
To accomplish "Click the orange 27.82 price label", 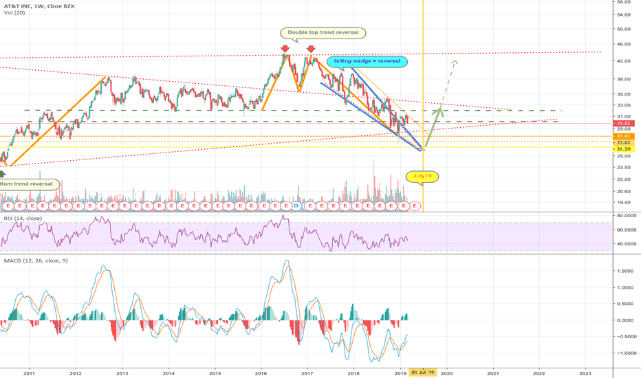I will (x=623, y=136).
